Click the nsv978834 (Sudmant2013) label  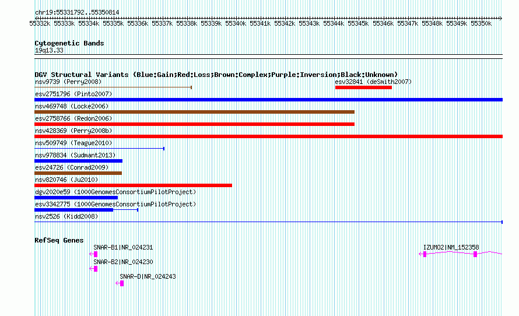(x=75, y=155)
